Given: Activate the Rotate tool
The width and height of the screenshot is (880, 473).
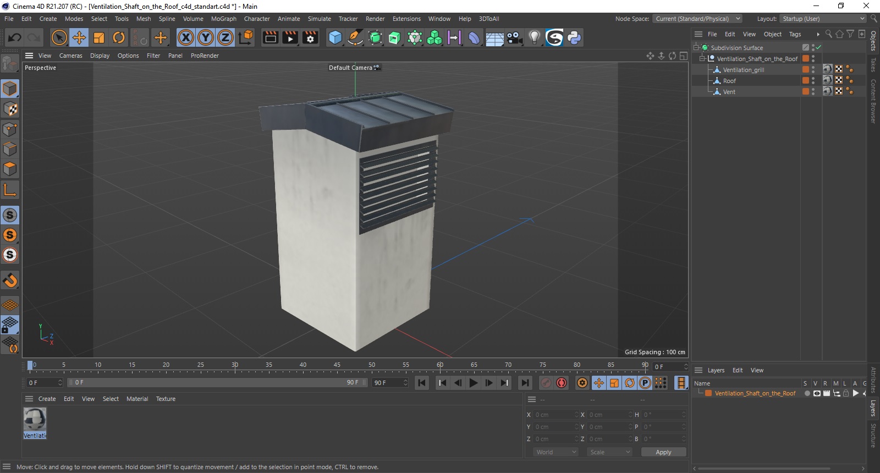Looking at the screenshot, I should 119,37.
